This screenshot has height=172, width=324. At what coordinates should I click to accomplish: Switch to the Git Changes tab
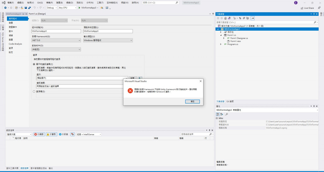tap(230, 102)
